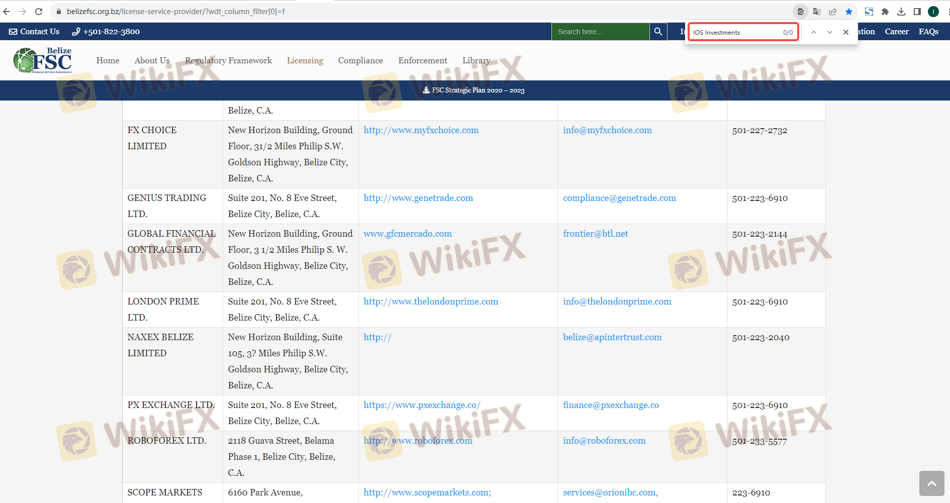Open the browser extensions puzzle icon
This screenshot has height=503, width=950.
885,12
